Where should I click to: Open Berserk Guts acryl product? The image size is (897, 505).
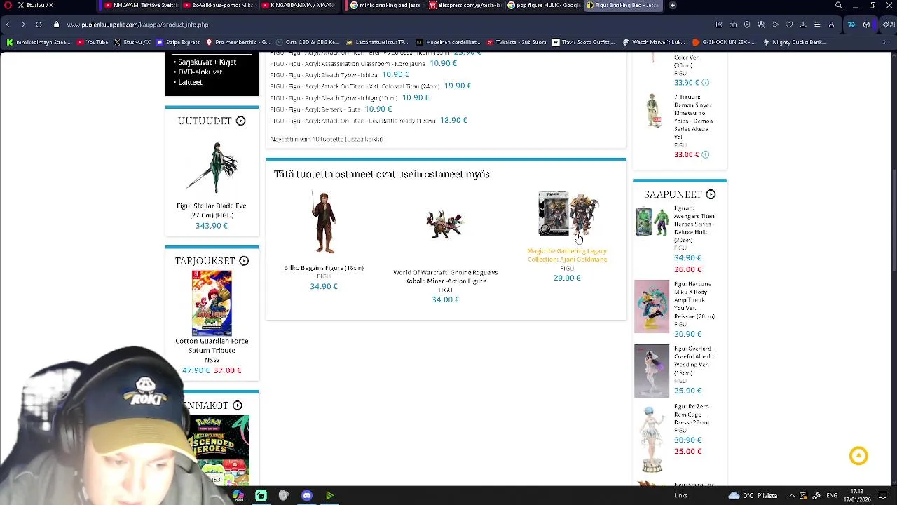point(315,109)
